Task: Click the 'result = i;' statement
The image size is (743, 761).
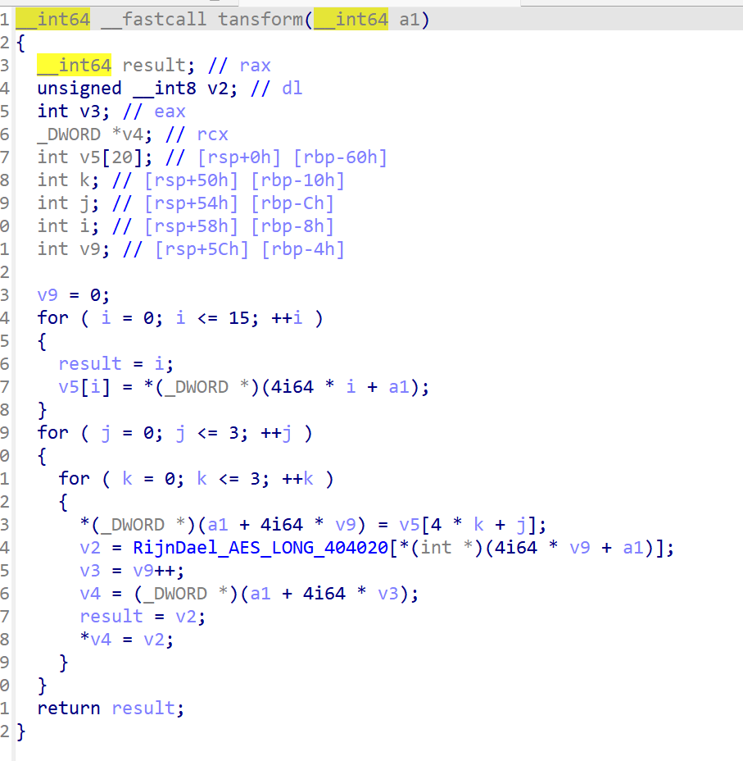Action: point(116,363)
